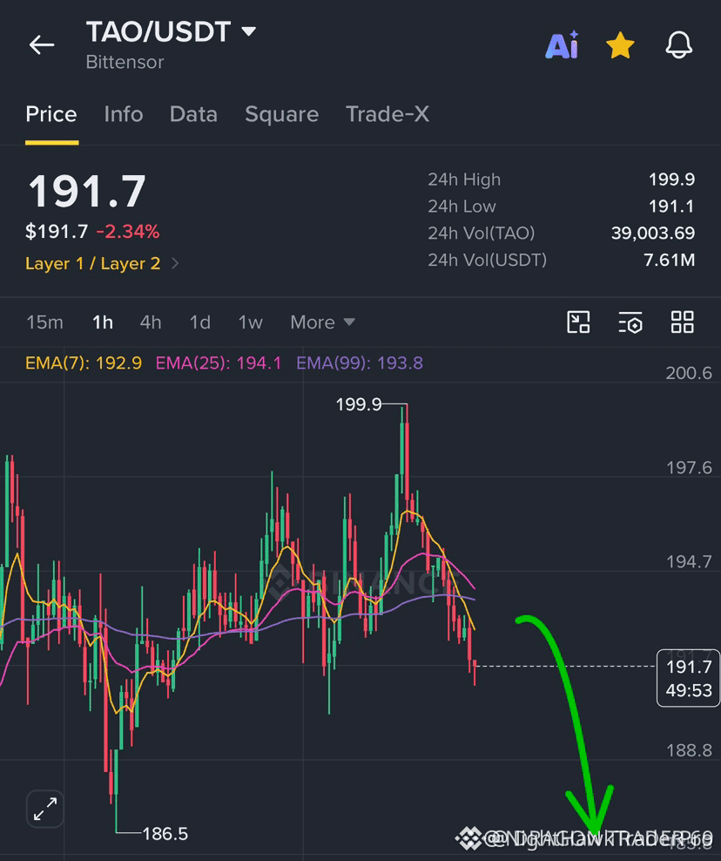Screen dimensions: 721x861
Task: Click the 200.6 price axis label
Action: click(689, 373)
